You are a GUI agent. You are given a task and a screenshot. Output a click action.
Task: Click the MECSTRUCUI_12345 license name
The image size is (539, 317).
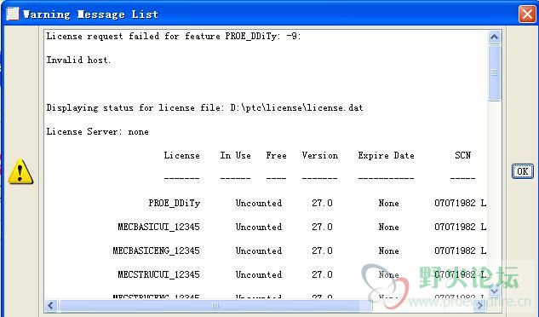159,274
